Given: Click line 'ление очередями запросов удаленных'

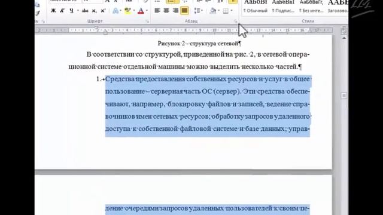Looking at the screenshot, I should [208, 208].
